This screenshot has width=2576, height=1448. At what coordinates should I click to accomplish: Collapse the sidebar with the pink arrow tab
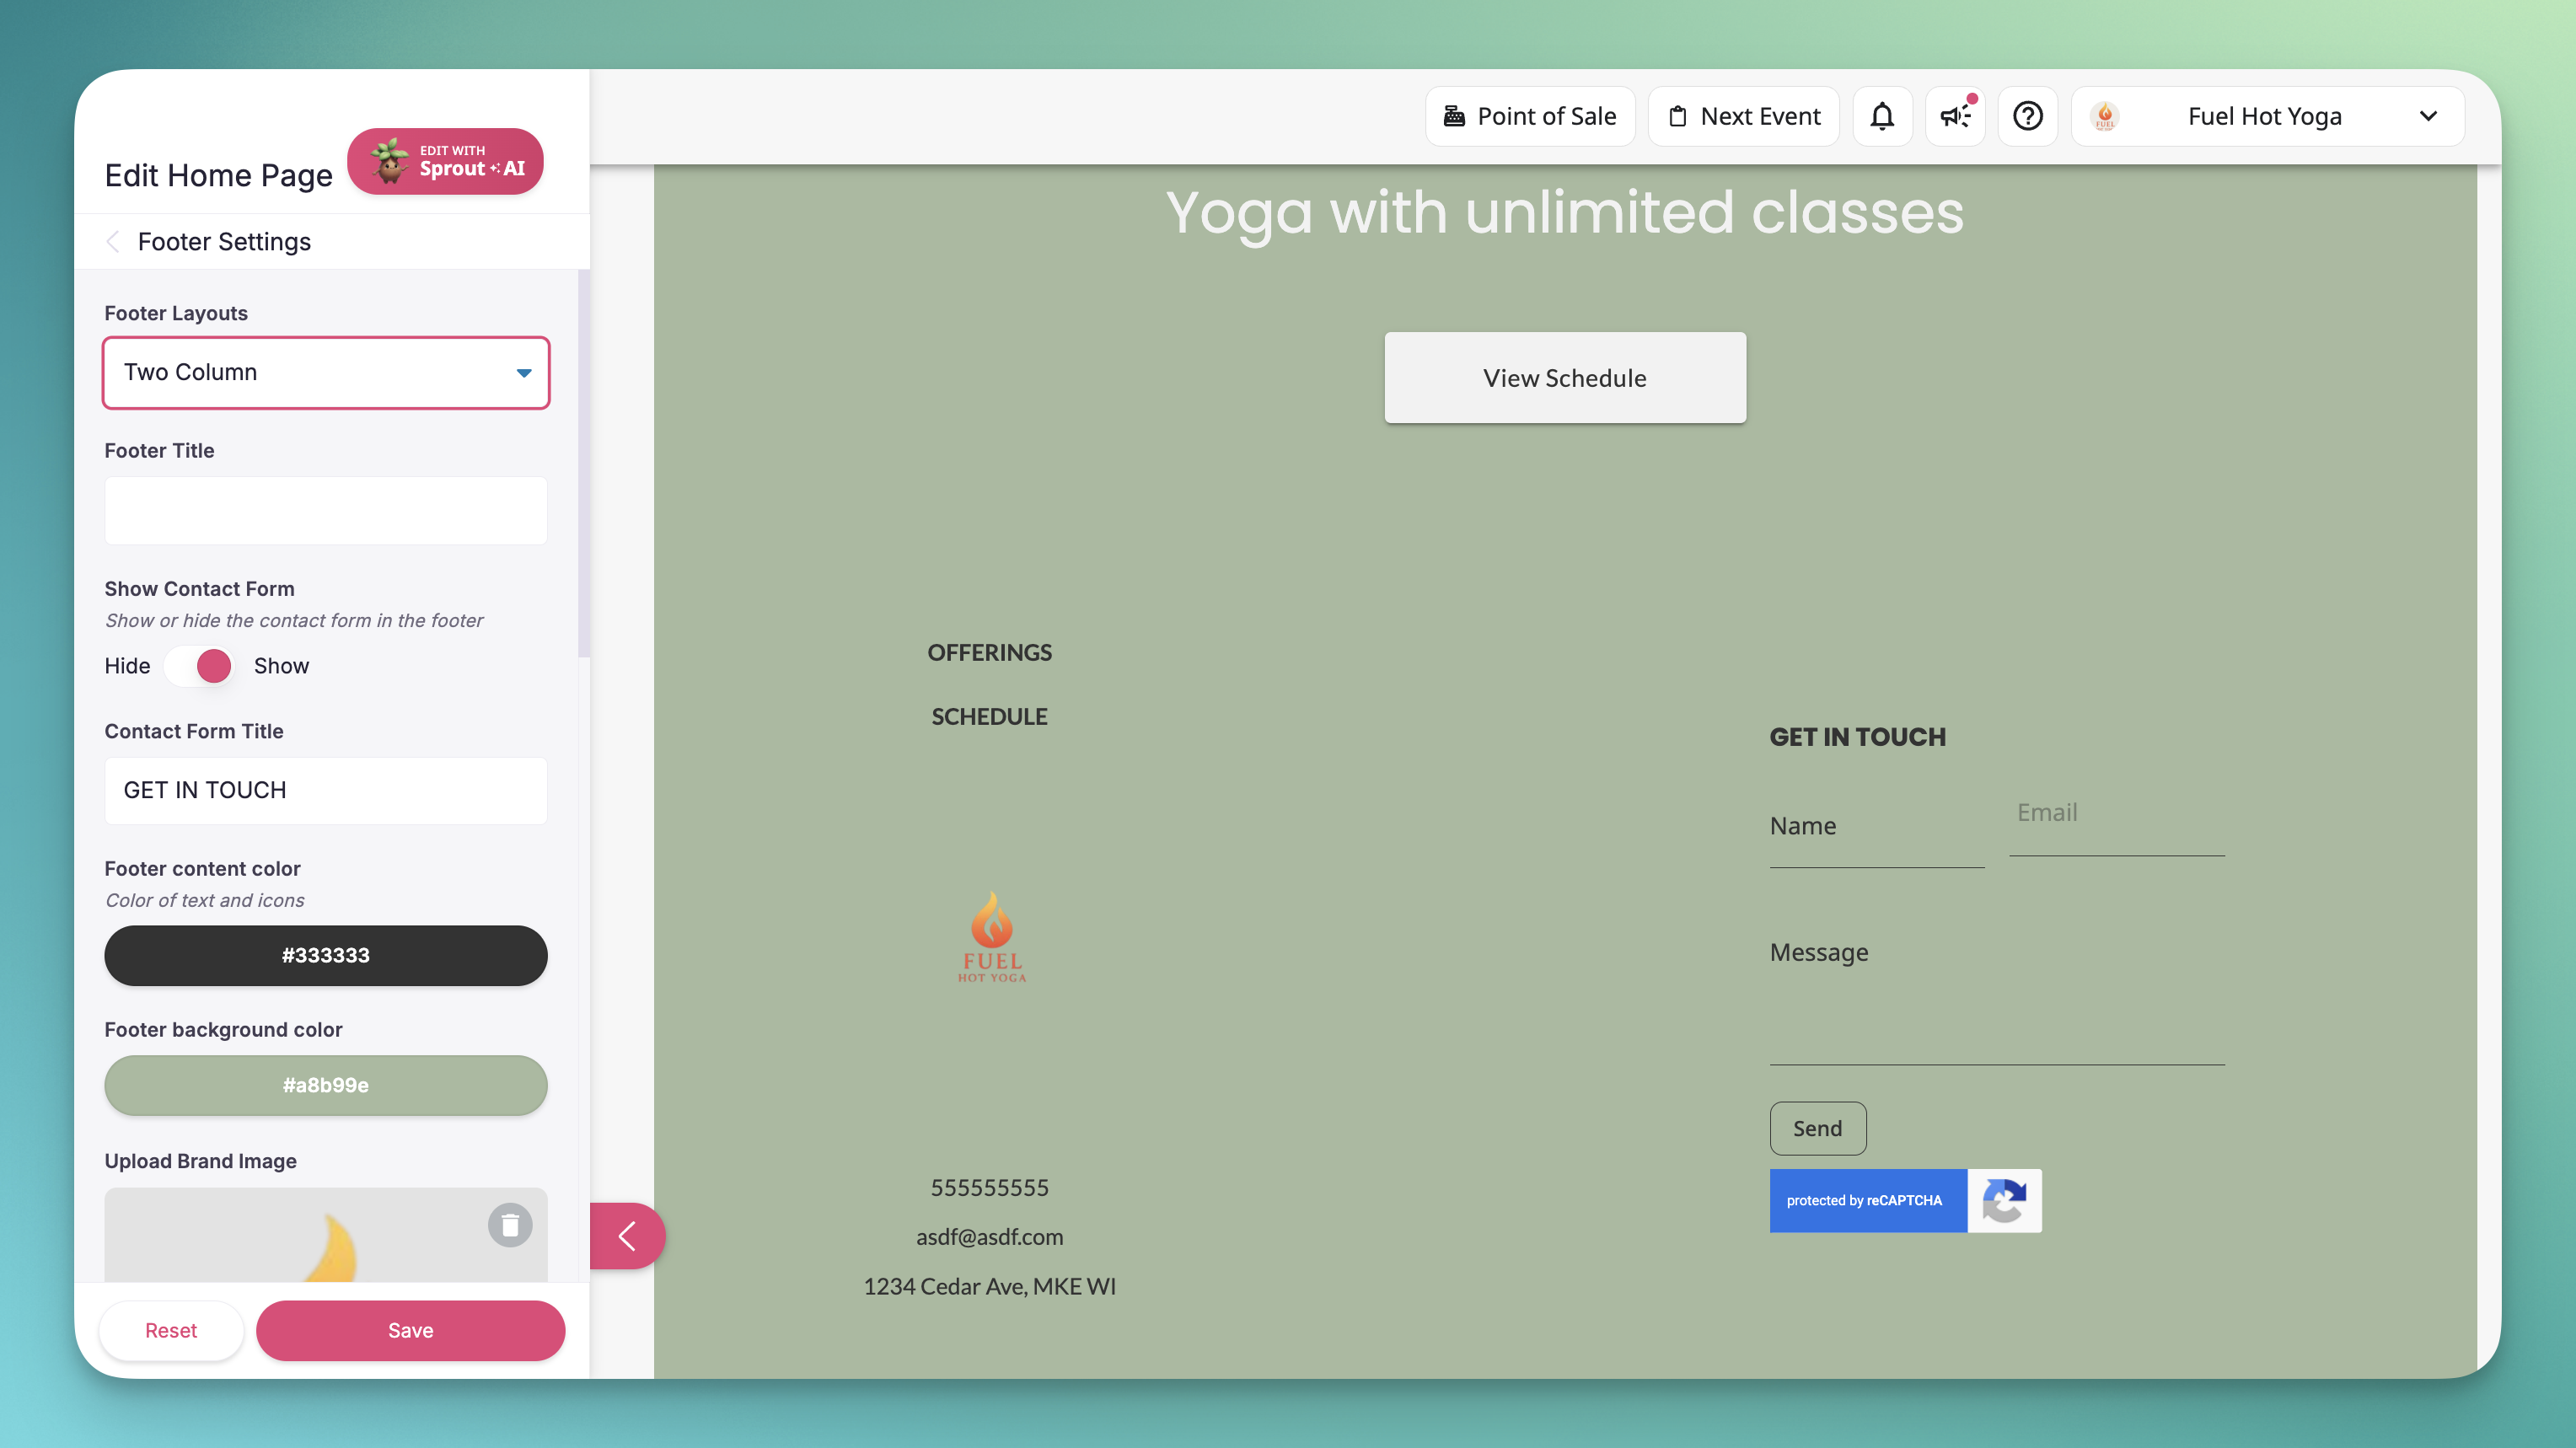(627, 1236)
